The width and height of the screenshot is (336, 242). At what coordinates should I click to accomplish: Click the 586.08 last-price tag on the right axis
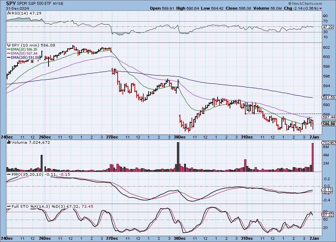click(x=329, y=124)
